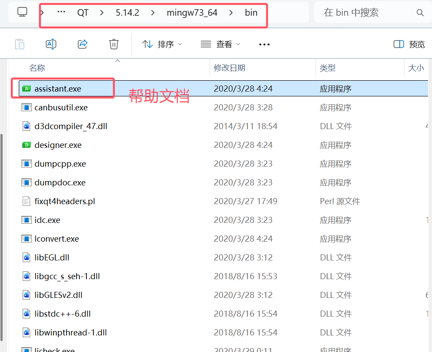The image size is (432, 352).
Task: Click the Perl 源文件 type cell
Action: [340, 201]
